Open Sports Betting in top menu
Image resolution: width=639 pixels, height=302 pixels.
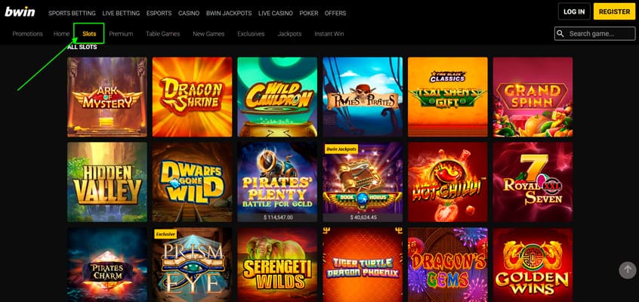[72, 13]
